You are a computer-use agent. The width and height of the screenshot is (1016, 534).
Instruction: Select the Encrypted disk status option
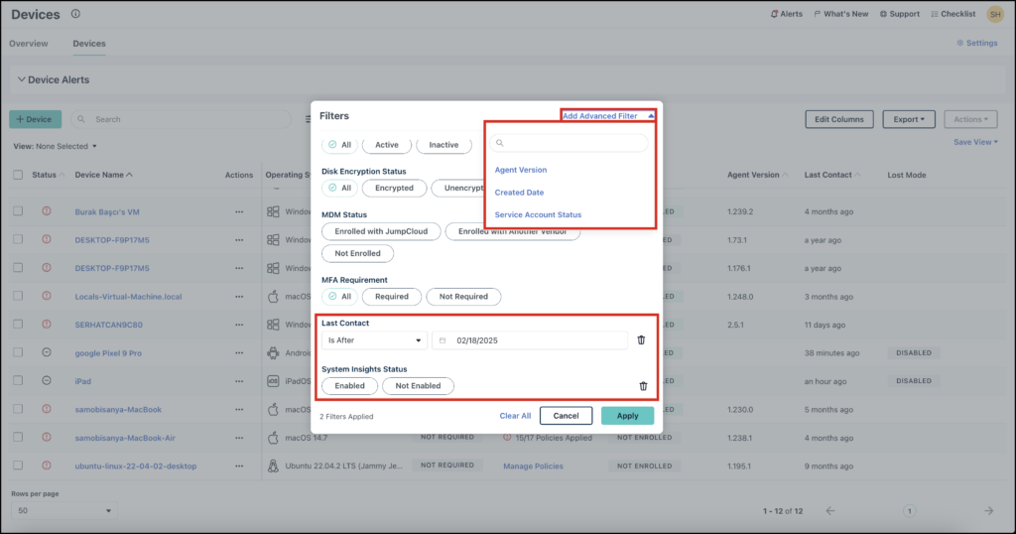[394, 188]
